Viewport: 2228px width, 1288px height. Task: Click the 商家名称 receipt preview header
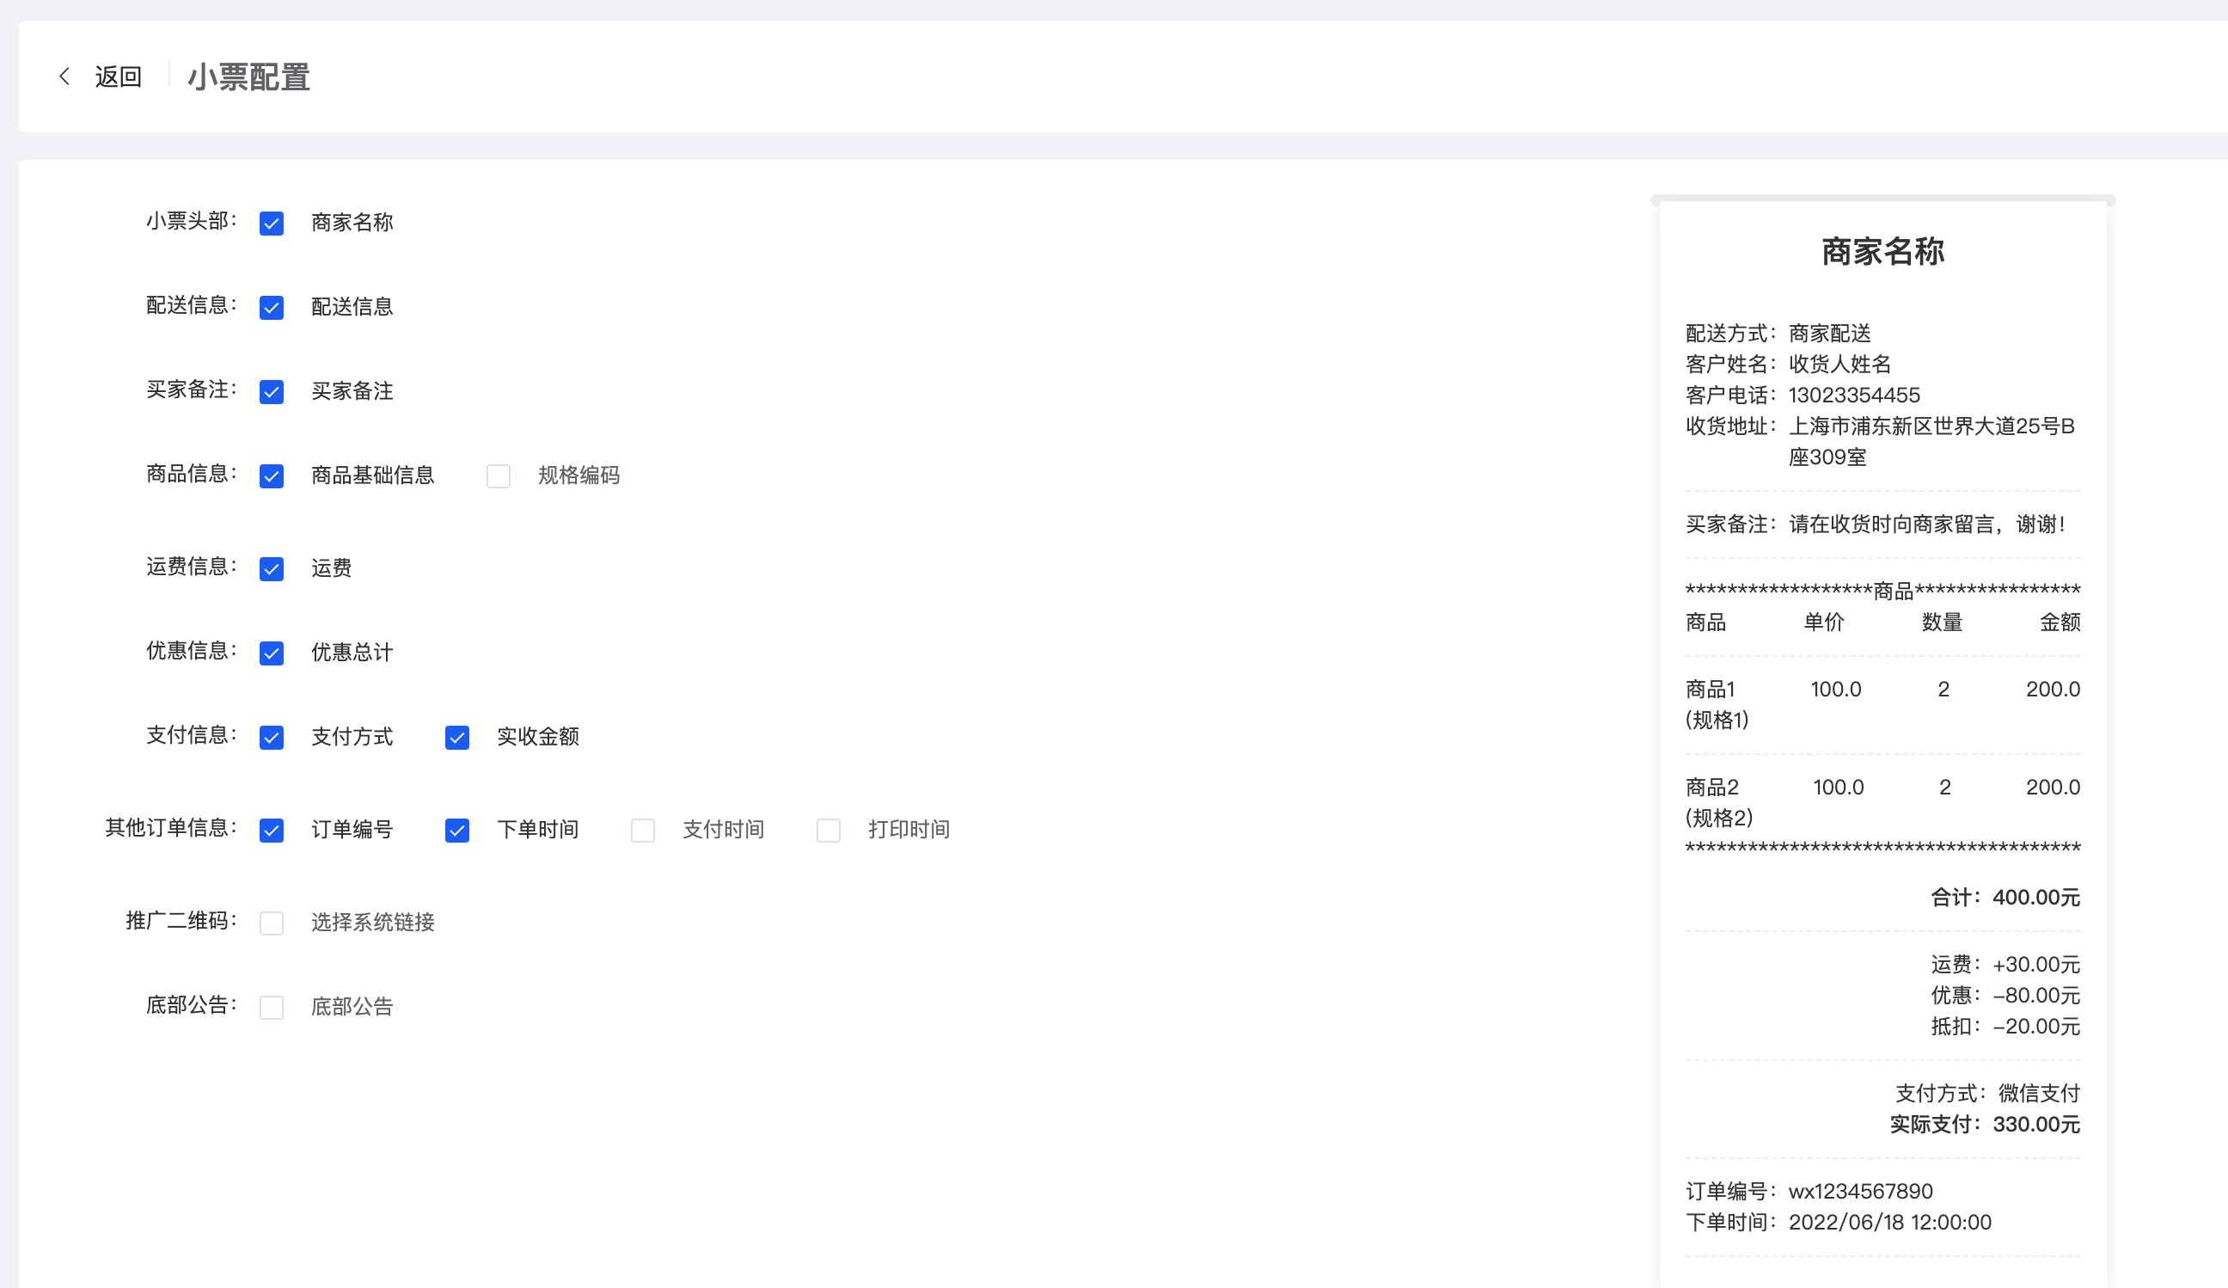tap(1882, 251)
